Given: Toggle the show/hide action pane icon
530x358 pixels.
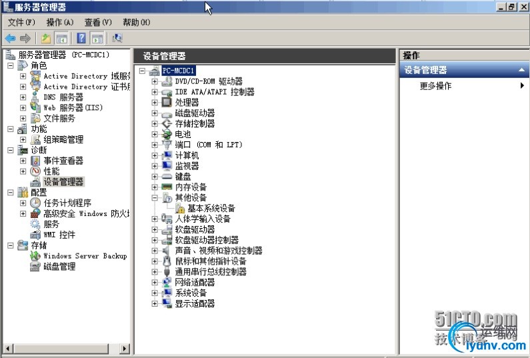Looking at the screenshot, I should pyautogui.click(x=97, y=39).
